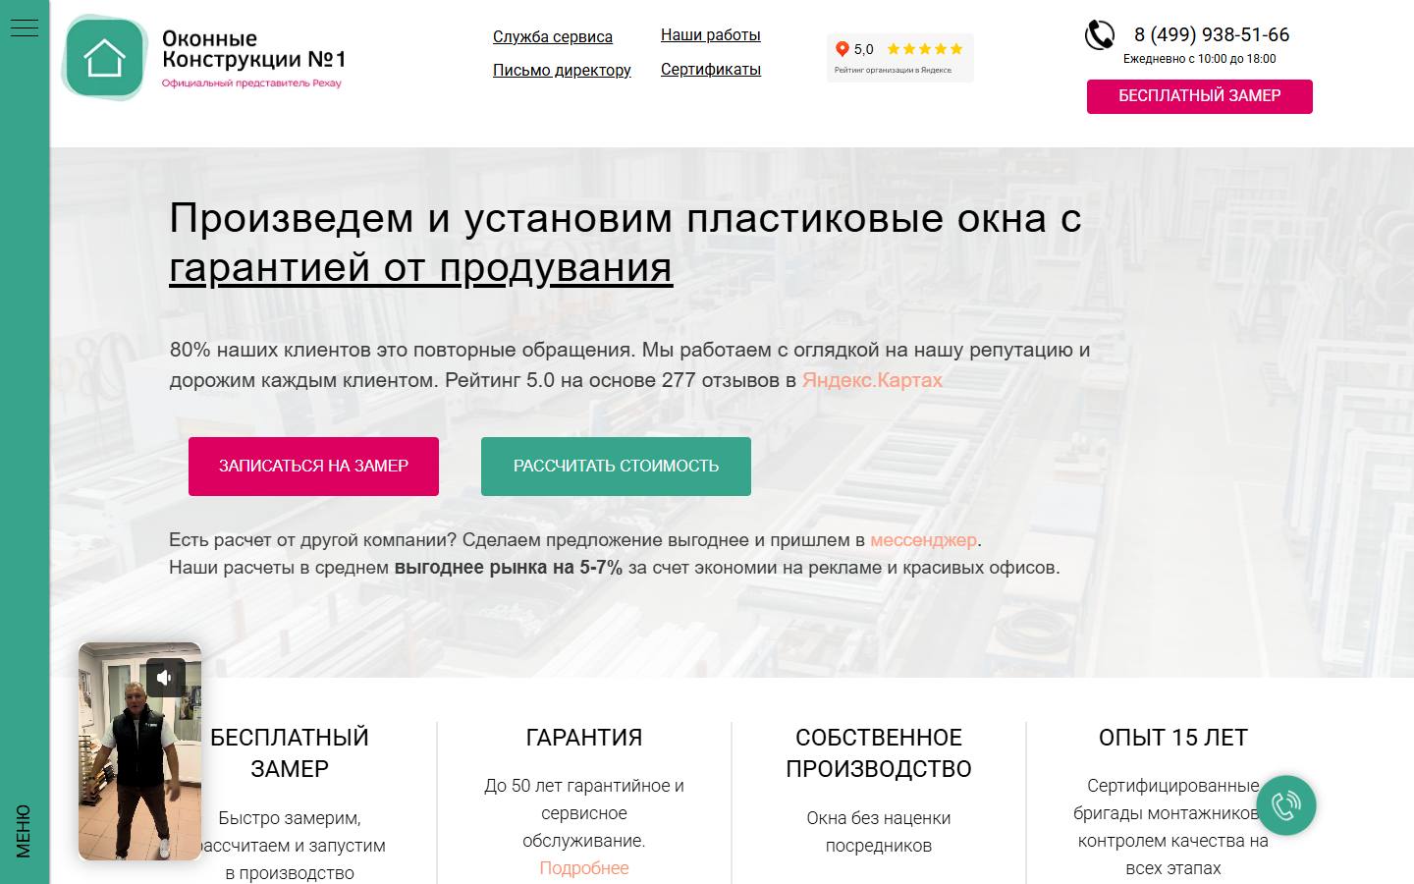View the Сертификаты page

[x=711, y=70]
